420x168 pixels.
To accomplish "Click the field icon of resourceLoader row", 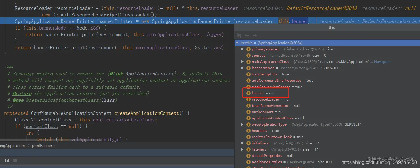I will pos(249,99).
